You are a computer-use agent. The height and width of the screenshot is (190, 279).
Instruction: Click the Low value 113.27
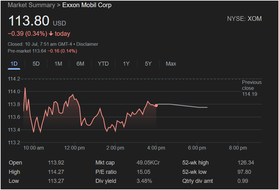56,181
